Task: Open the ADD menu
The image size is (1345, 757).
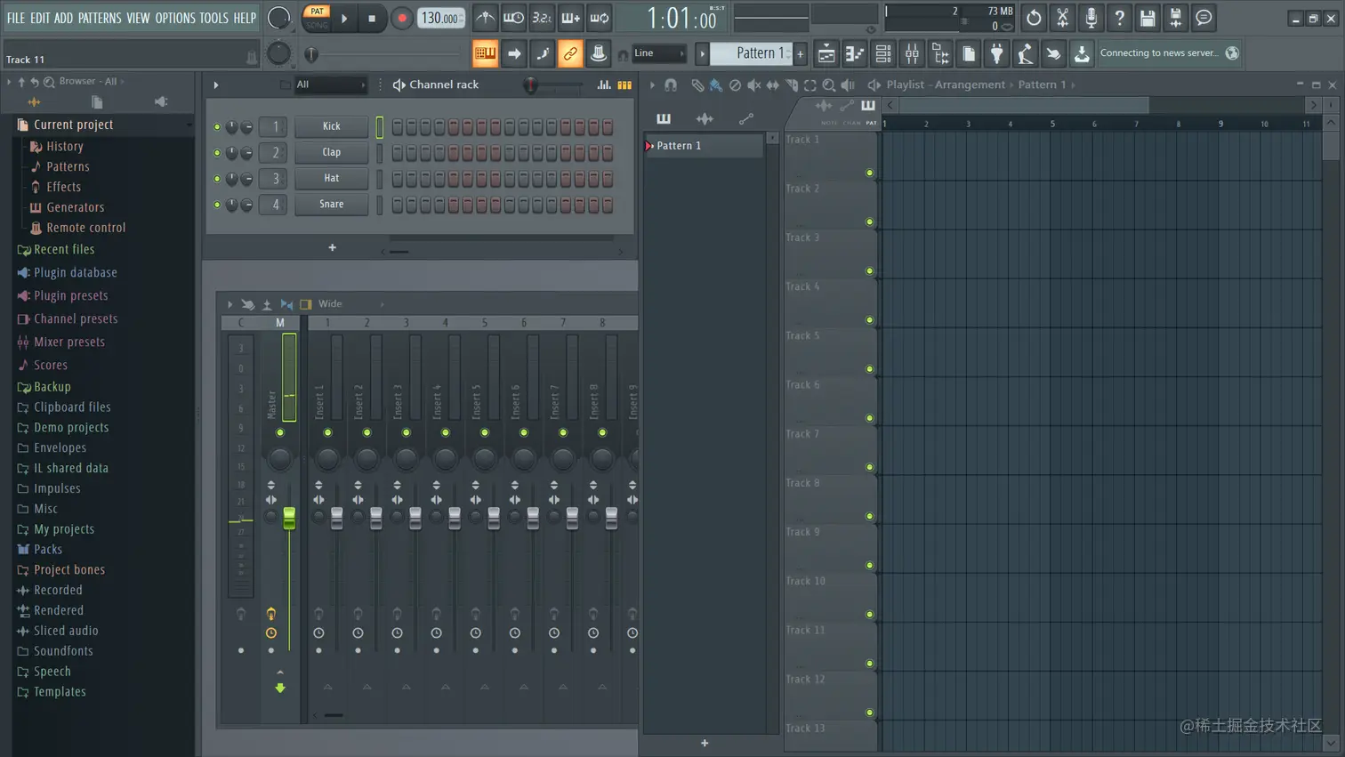Action: [63, 18]
